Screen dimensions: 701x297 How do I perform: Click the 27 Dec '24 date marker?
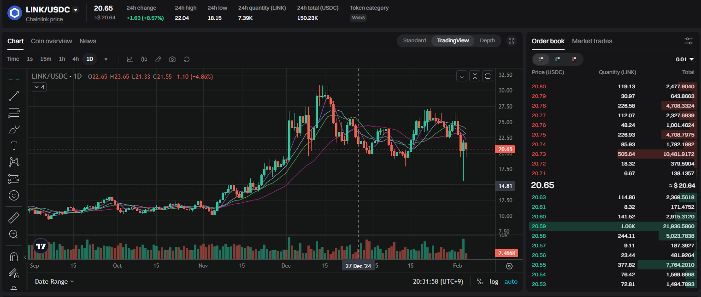coord(358,266)
